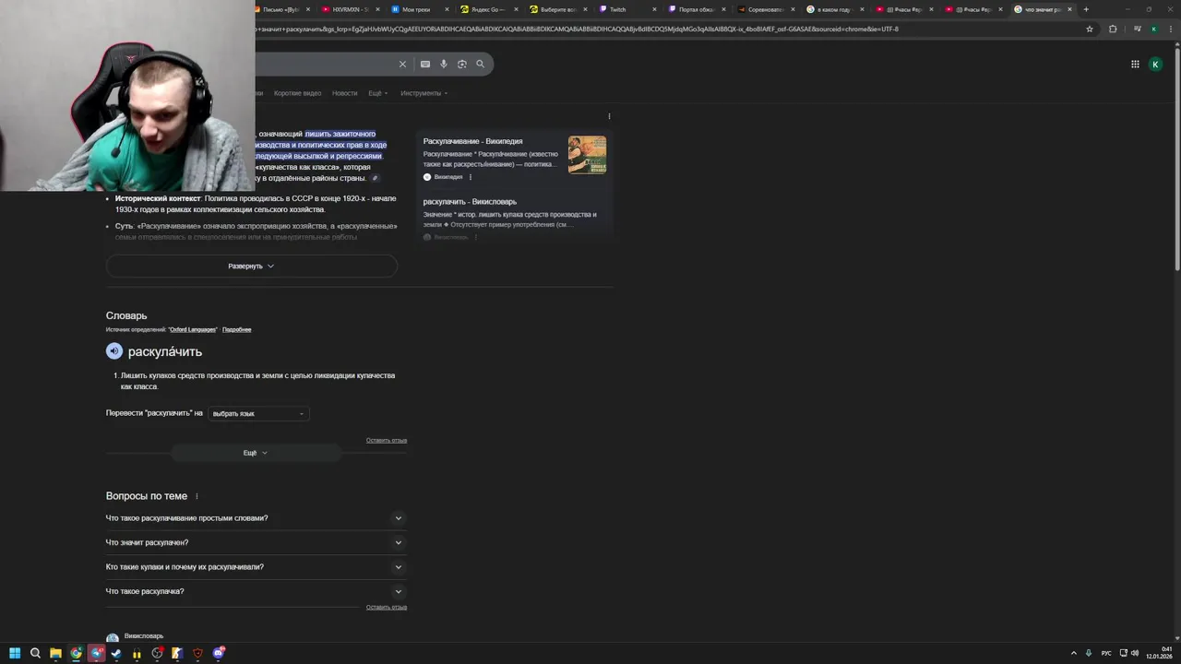
Task: Open Windows Start menu
Action: click(x=15, y=653)
